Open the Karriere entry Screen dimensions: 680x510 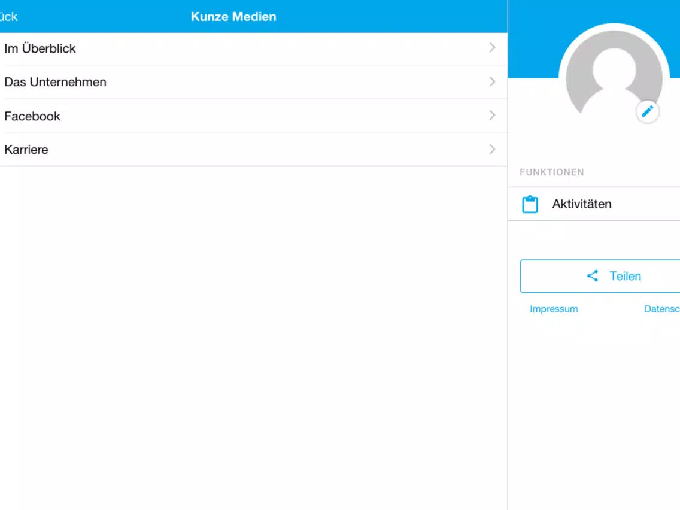click(254, 150)
